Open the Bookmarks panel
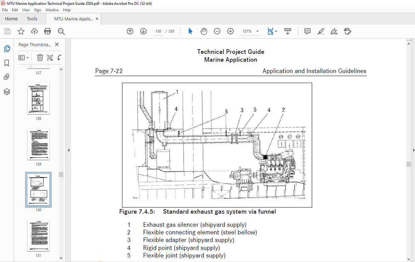The image size is (415, 262). click(x=7, y=63)
